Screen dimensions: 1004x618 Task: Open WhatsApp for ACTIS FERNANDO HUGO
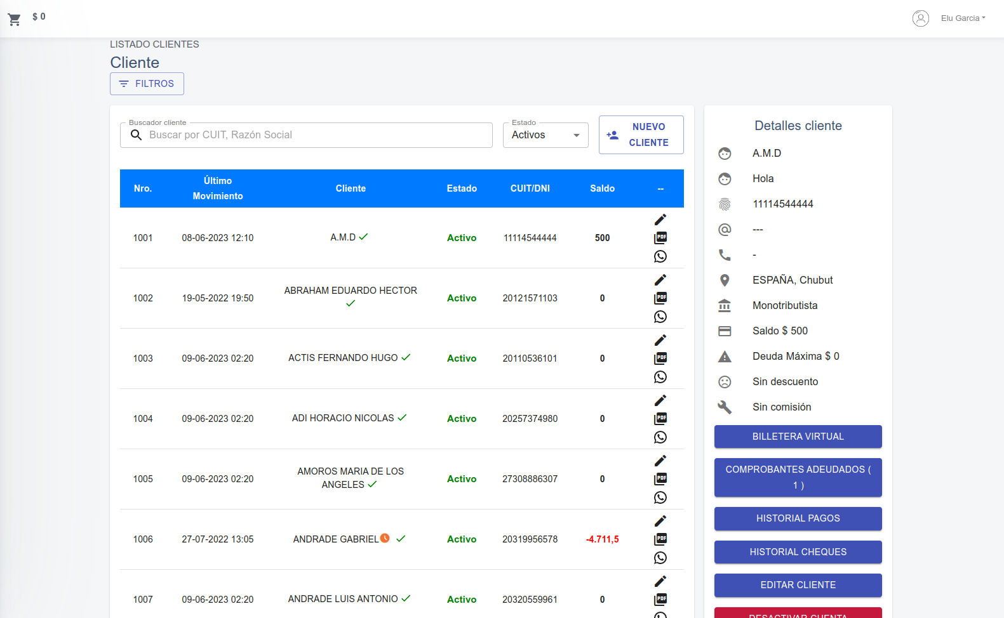coord(660,377)
